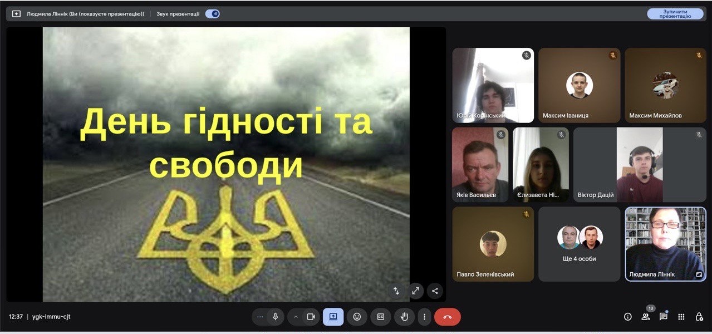This screenshot has height=334, width=712.
Task: Open host controls lock icon
Action: (699, 317)
